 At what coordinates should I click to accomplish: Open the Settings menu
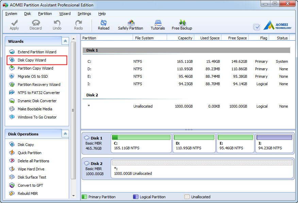pyautogui.click(x=84, y=14)
